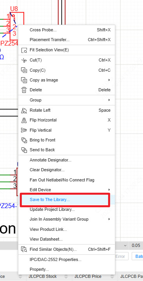Viewport: 143px width, 281px height.
Task: Click the Copy icon beside Copy(C)
Action: 24,70
